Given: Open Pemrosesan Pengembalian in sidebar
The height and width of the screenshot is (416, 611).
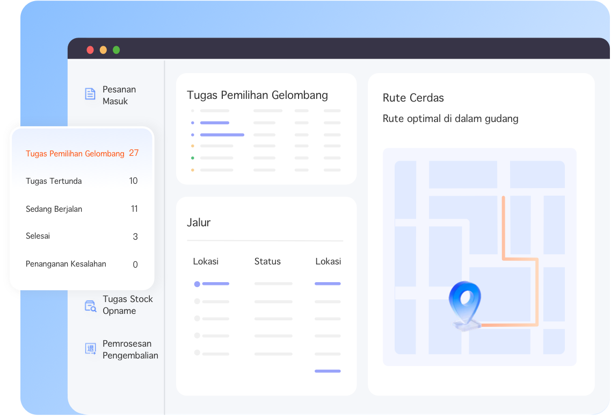Looking at the screenshot, I should click(130, 349).
